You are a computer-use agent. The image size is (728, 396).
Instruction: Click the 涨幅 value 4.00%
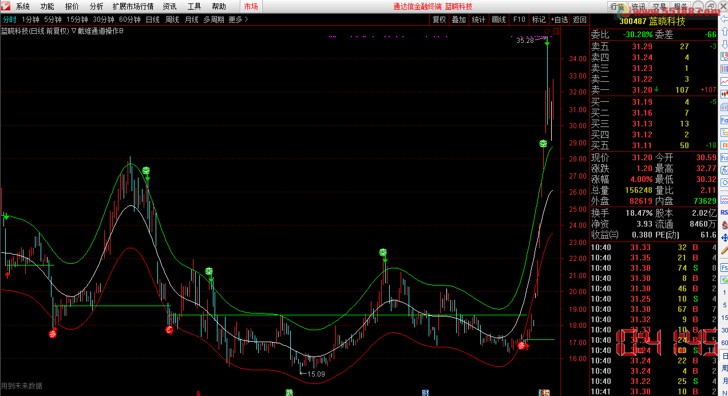pyautogui.click(x=640, y=179)
